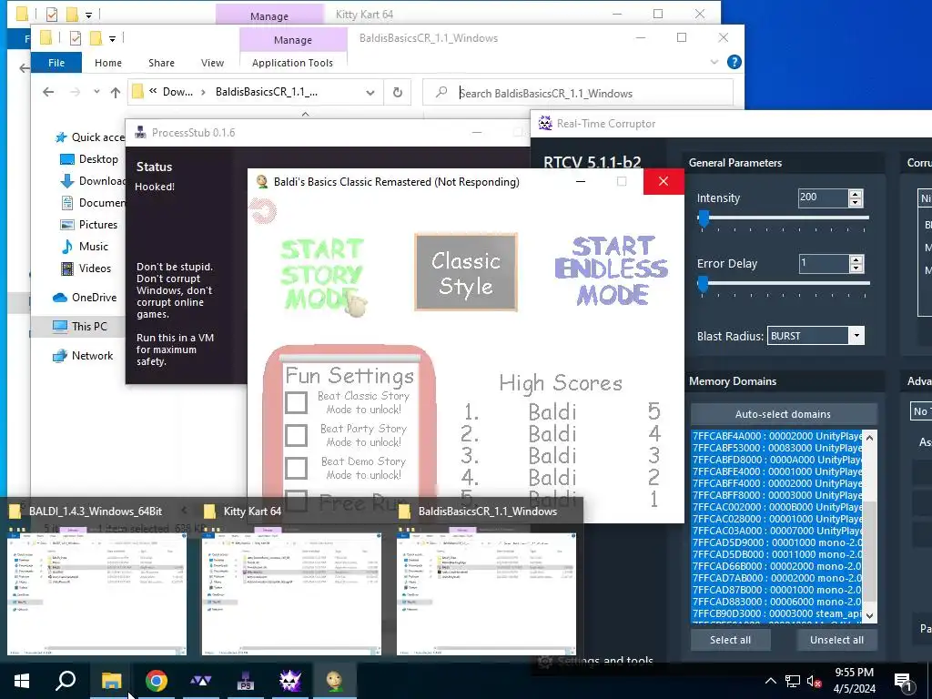Open the Share ribbon tab
Image resolution: width=932 pixels, height=699 pixels.
point(161,63)
